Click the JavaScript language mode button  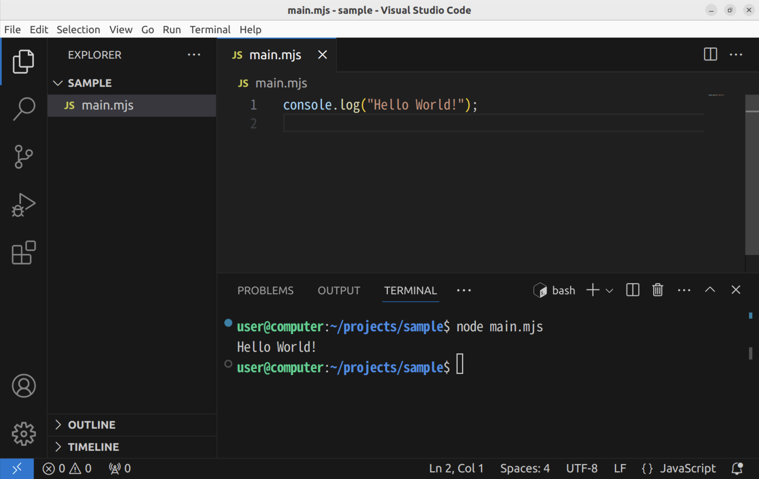click(688, 468)
